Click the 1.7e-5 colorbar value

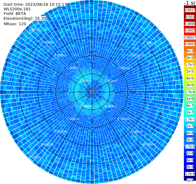[190, 65]
